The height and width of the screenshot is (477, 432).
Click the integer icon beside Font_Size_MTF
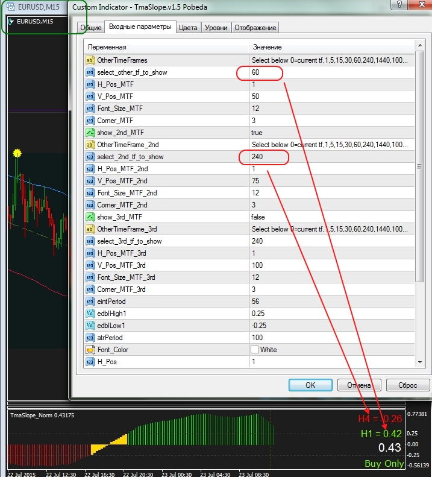click(90, 109)
